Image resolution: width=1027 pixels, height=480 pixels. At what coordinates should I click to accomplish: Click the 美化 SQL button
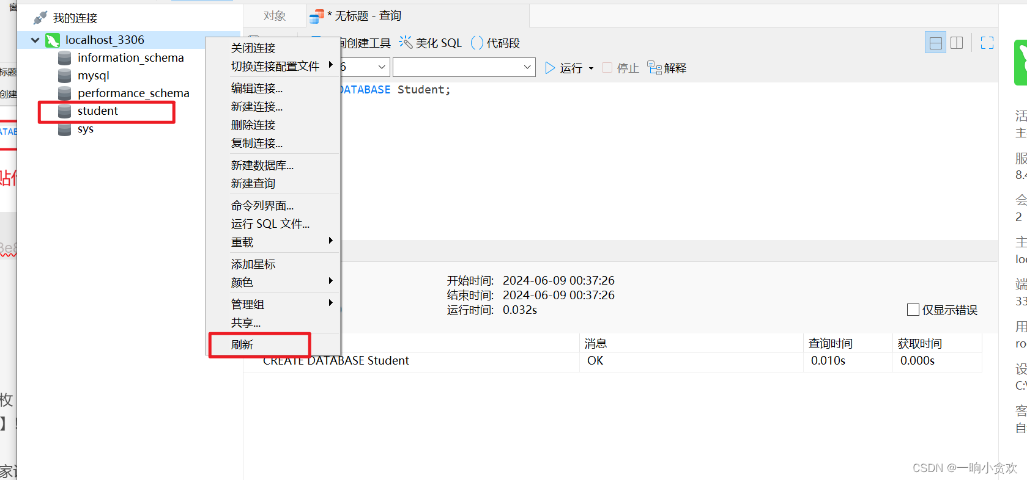tap(431, 43)
